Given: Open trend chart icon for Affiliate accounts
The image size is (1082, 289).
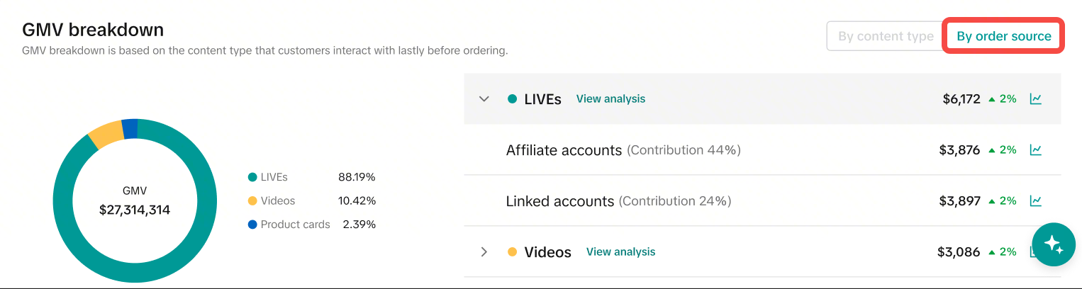Looking at the screenshot, I should pos(1036,150).
